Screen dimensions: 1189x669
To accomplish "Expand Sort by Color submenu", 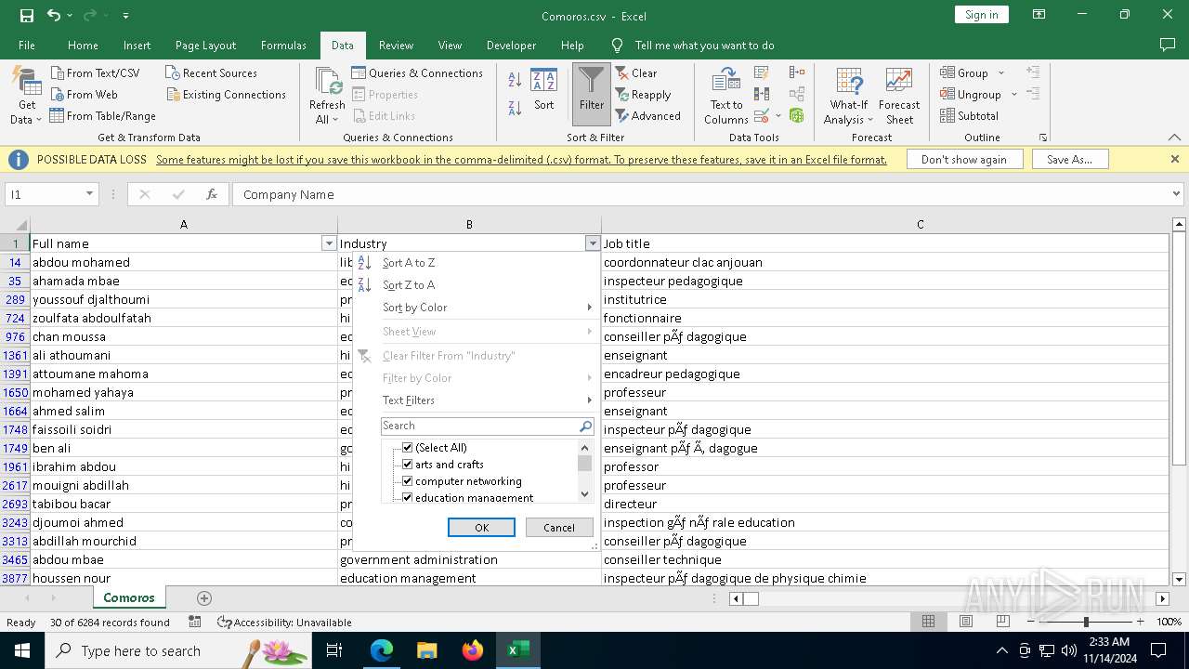I will [475, 307].
